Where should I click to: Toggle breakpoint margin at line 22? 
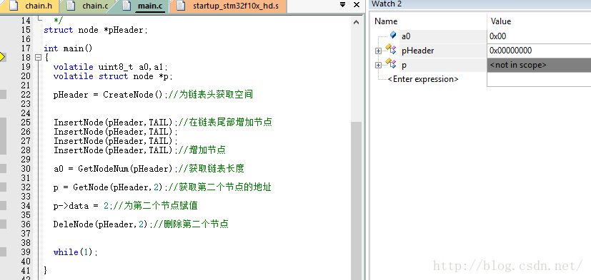pyautogui.click(x=3, y=95)
